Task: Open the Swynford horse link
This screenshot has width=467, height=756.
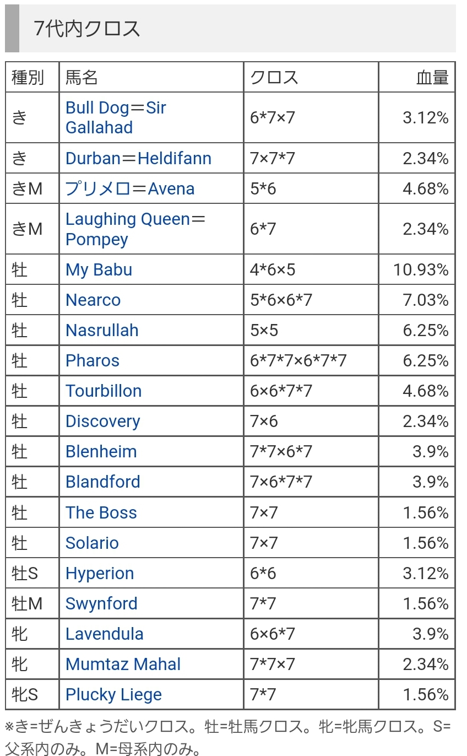Action: tap(101, 604)
